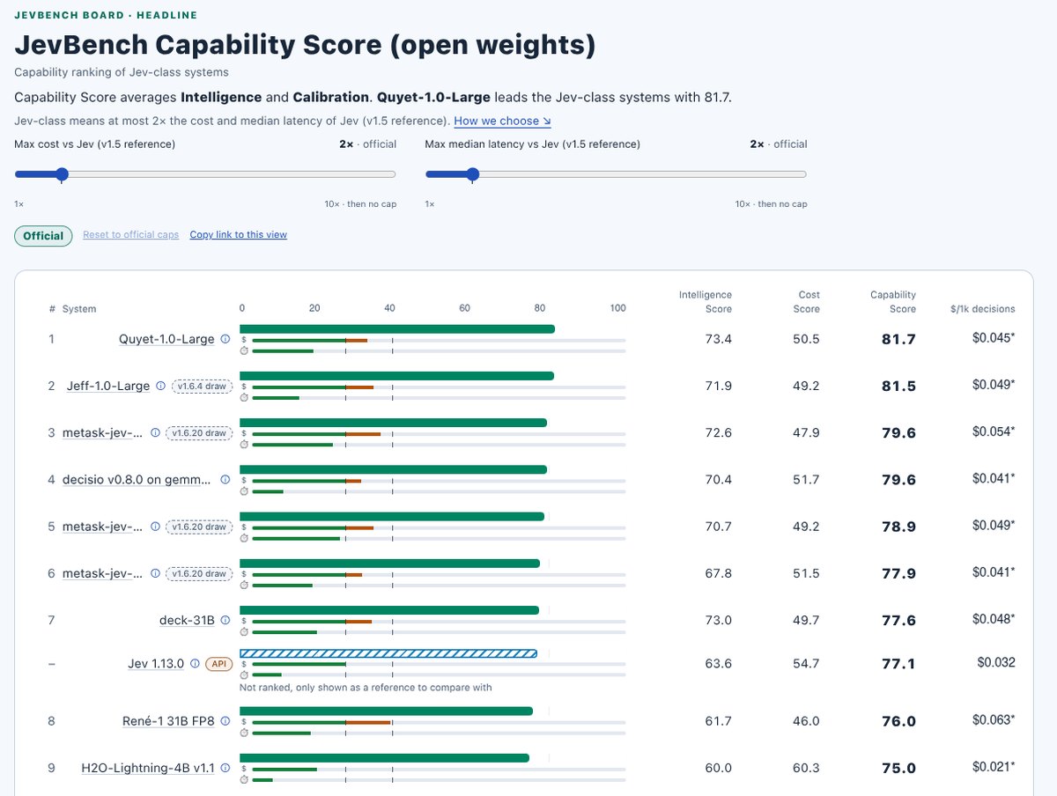Click the 'Capability Score' column header
Viewport: 1057px width, 796px height.
893,302
